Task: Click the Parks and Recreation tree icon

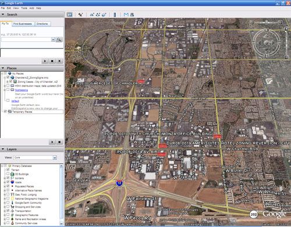Action: point(12,219)
